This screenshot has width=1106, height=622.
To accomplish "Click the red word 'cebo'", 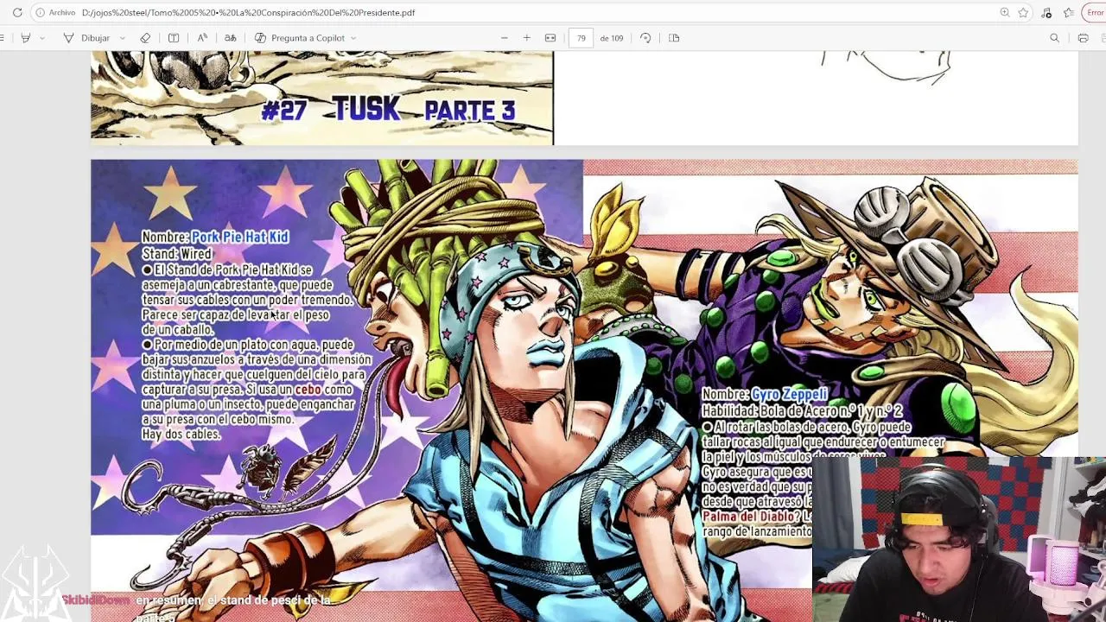I will click(x=308, y=390).
